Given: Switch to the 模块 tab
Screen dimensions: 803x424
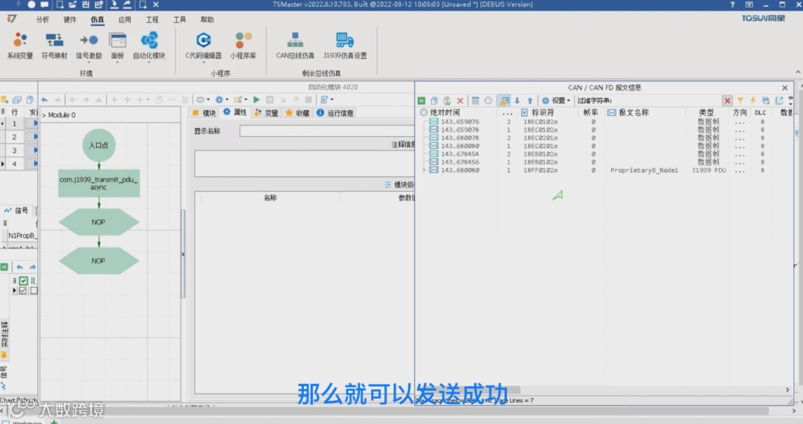Looking at the screenshot, I should [x=204, y=112].
